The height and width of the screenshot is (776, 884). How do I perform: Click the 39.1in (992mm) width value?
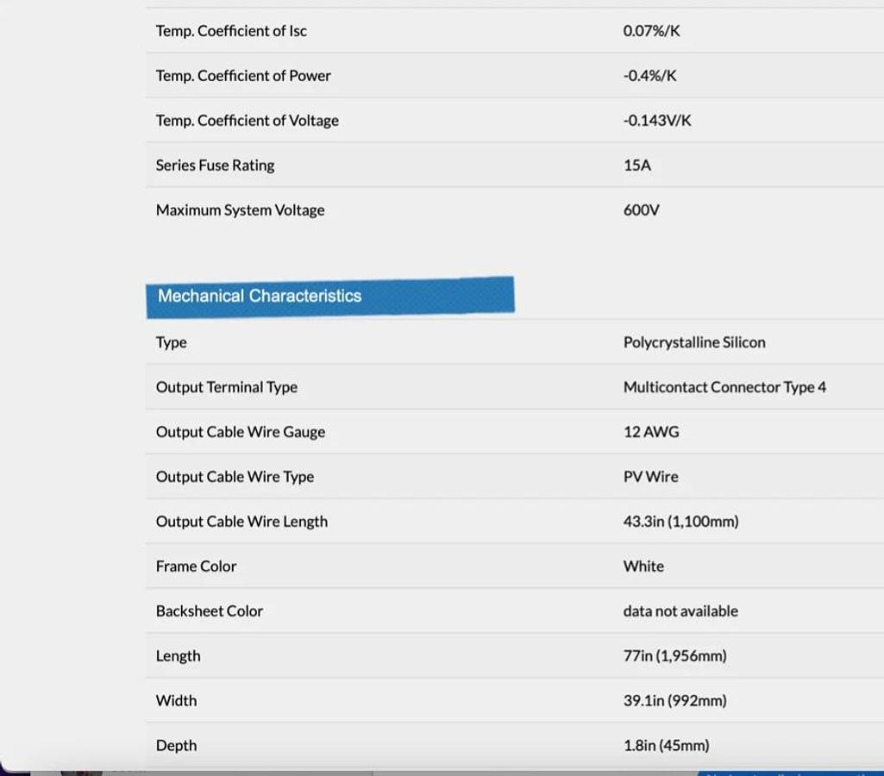click(x=674, y=701)
